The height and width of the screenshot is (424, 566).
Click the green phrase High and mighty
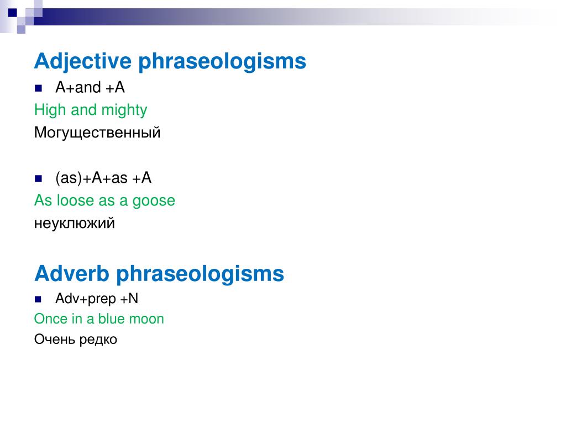coord(91,110)
